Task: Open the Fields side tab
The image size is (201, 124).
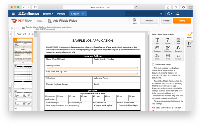Action: coord(189,36)
